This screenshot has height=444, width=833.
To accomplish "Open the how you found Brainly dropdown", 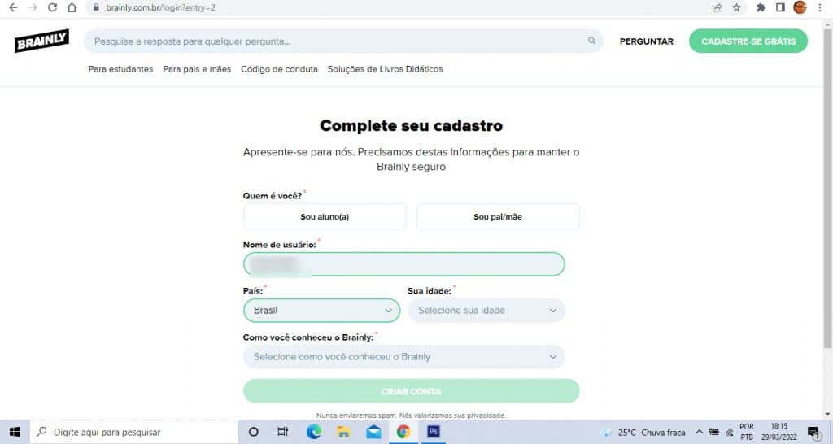I will point(403,356).
